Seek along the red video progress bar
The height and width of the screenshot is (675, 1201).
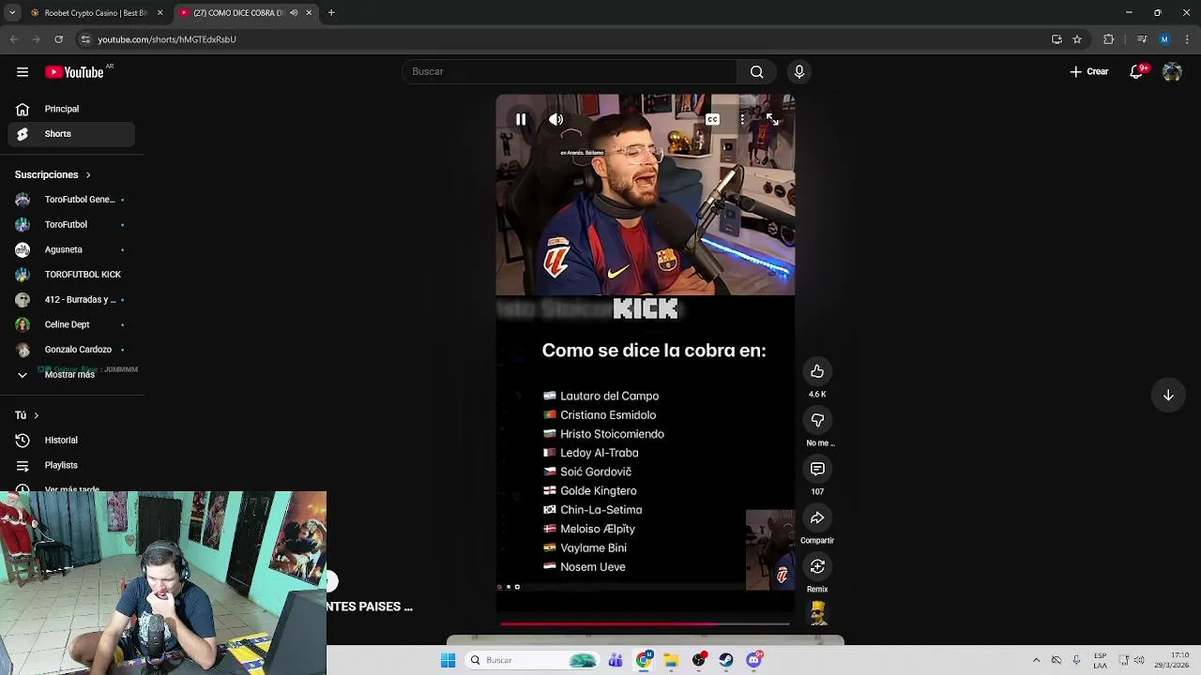[646, 622]
